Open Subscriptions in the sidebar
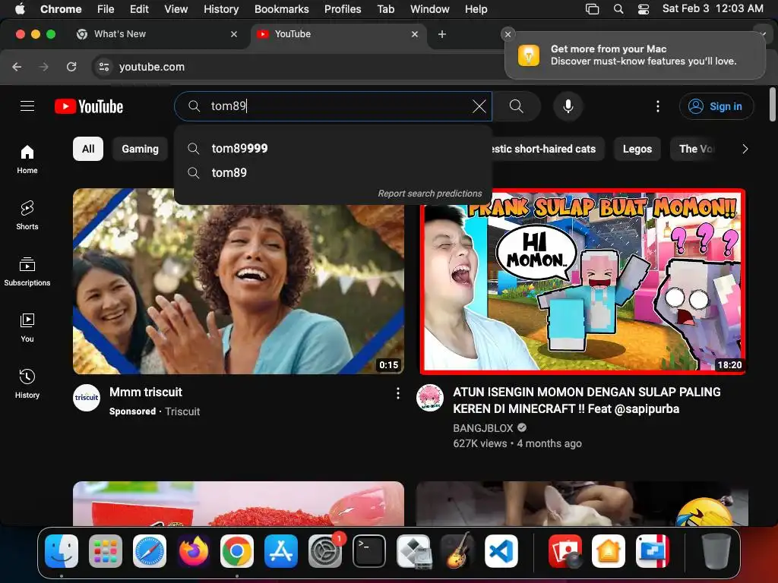Image resolution: width=778 pixels, height=583 pixels. coord(27,272)
